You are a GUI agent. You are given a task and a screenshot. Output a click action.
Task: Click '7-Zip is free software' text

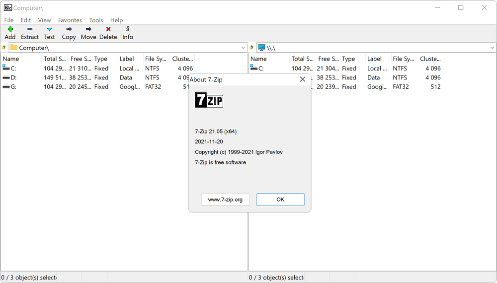220,162
